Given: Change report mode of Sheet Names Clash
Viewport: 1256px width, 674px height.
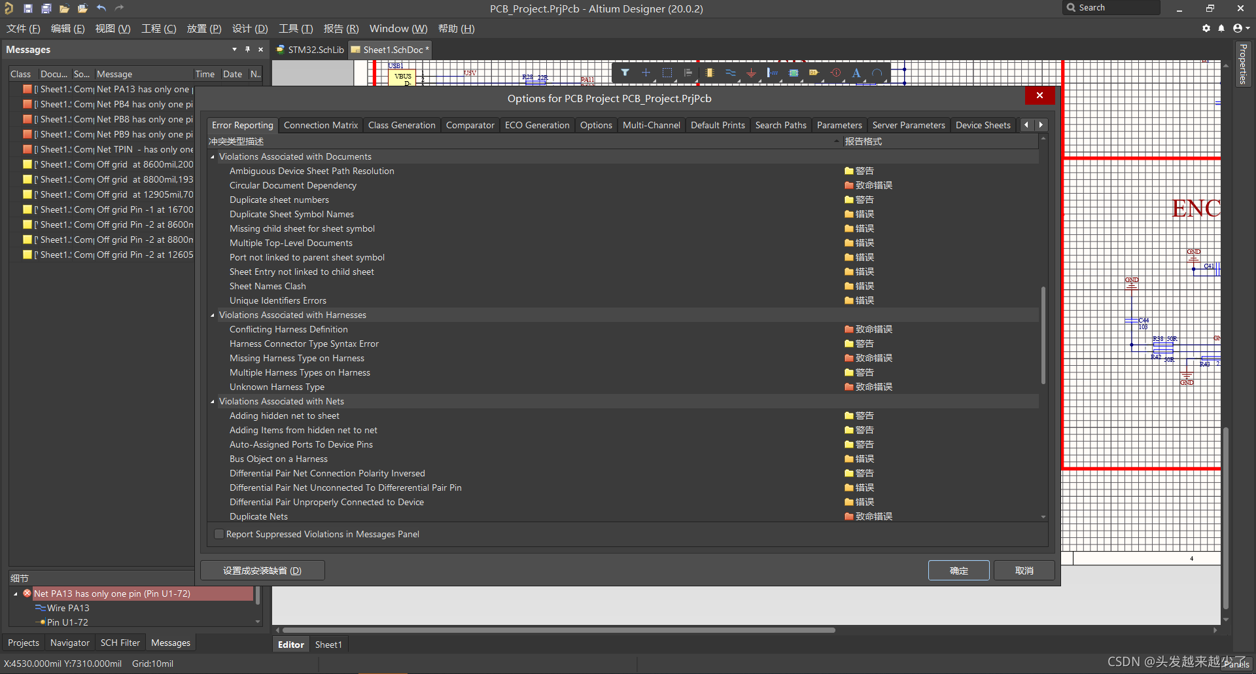Looking at the screenshot, I should click(859, 286).
